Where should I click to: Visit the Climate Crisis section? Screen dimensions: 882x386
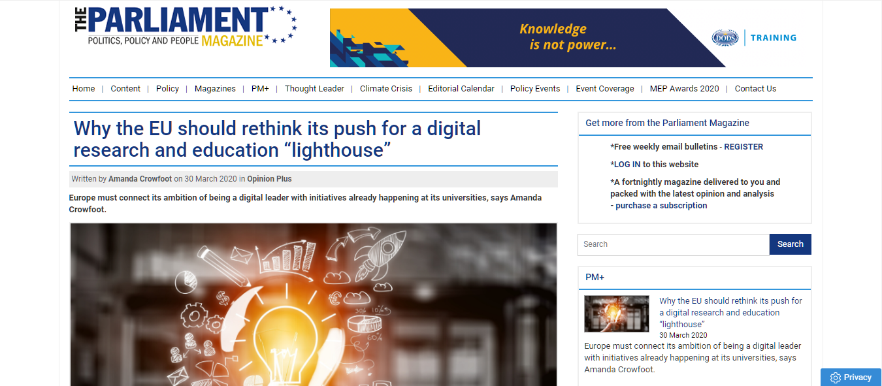(386, 89)
